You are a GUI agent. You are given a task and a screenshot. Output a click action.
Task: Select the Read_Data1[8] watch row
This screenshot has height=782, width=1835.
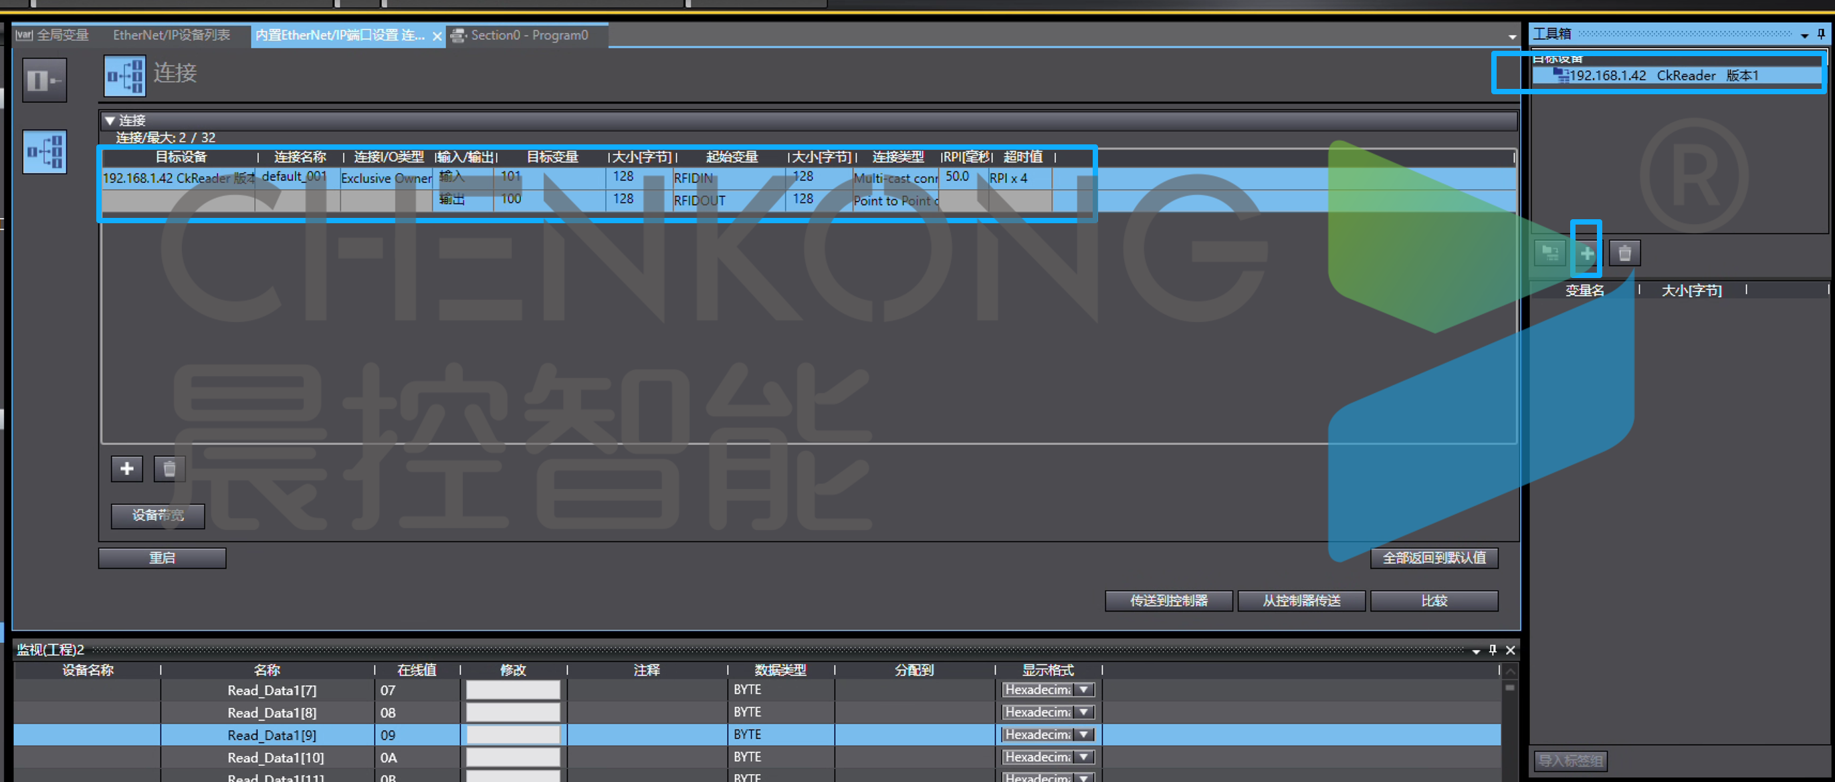point(756,712)
